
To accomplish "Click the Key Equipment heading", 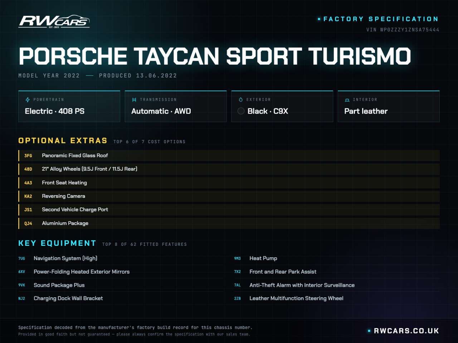I will pyautogui.click(x=57, y=243).
